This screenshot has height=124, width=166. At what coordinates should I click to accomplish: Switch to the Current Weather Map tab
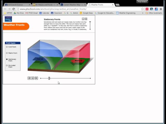(72, 5)
